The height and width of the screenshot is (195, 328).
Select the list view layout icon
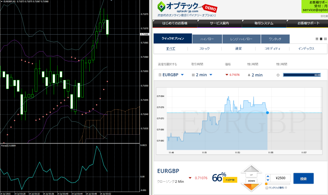[x=317, y=39]
